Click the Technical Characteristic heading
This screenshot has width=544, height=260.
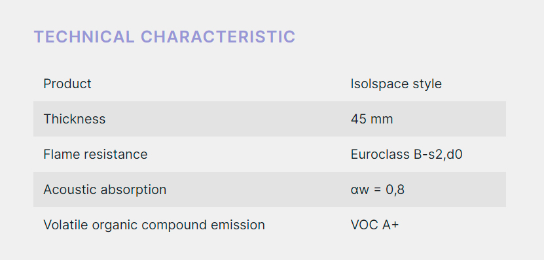tap(164, 37)
